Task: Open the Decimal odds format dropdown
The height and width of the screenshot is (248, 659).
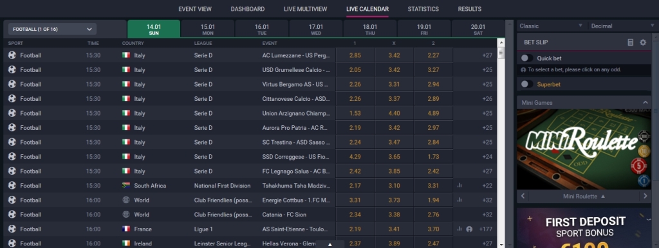Action: [623, 26]
